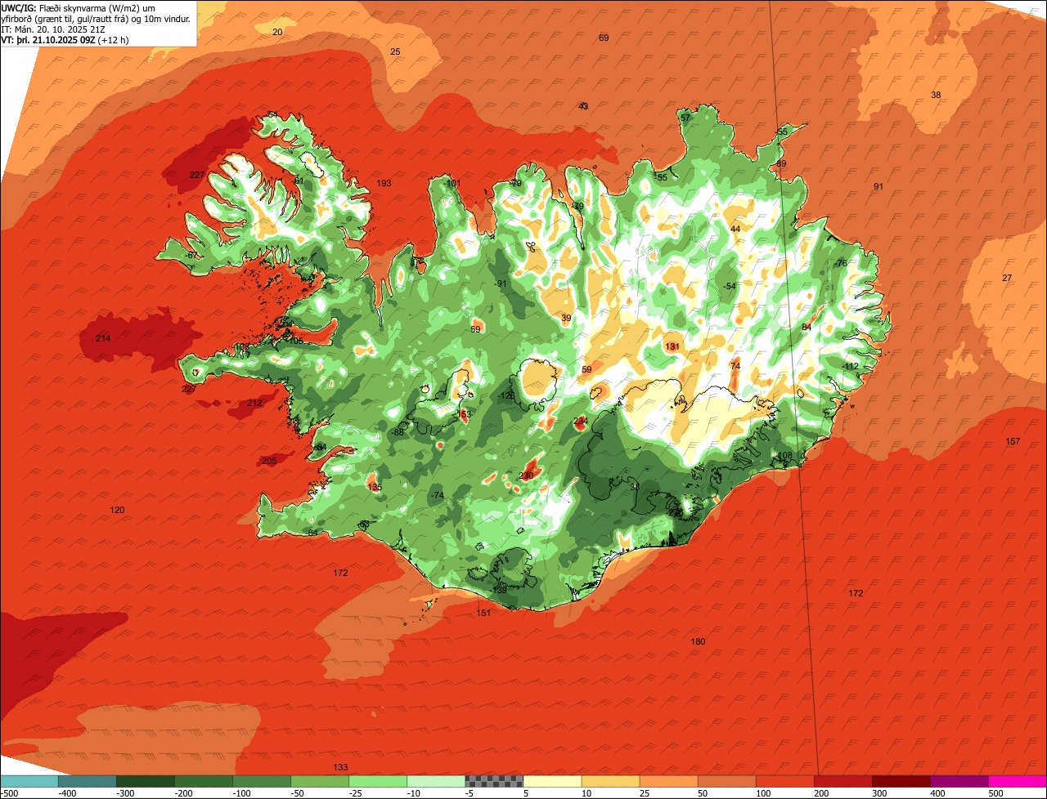Screen dimensions: 1047x799
Task: Pick the darkest green swatch after -300
Action: point(145,781)
